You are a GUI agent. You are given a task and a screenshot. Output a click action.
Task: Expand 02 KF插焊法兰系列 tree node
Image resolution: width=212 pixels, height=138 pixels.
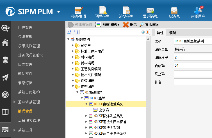pyautogui.click(x=86, y=116)
